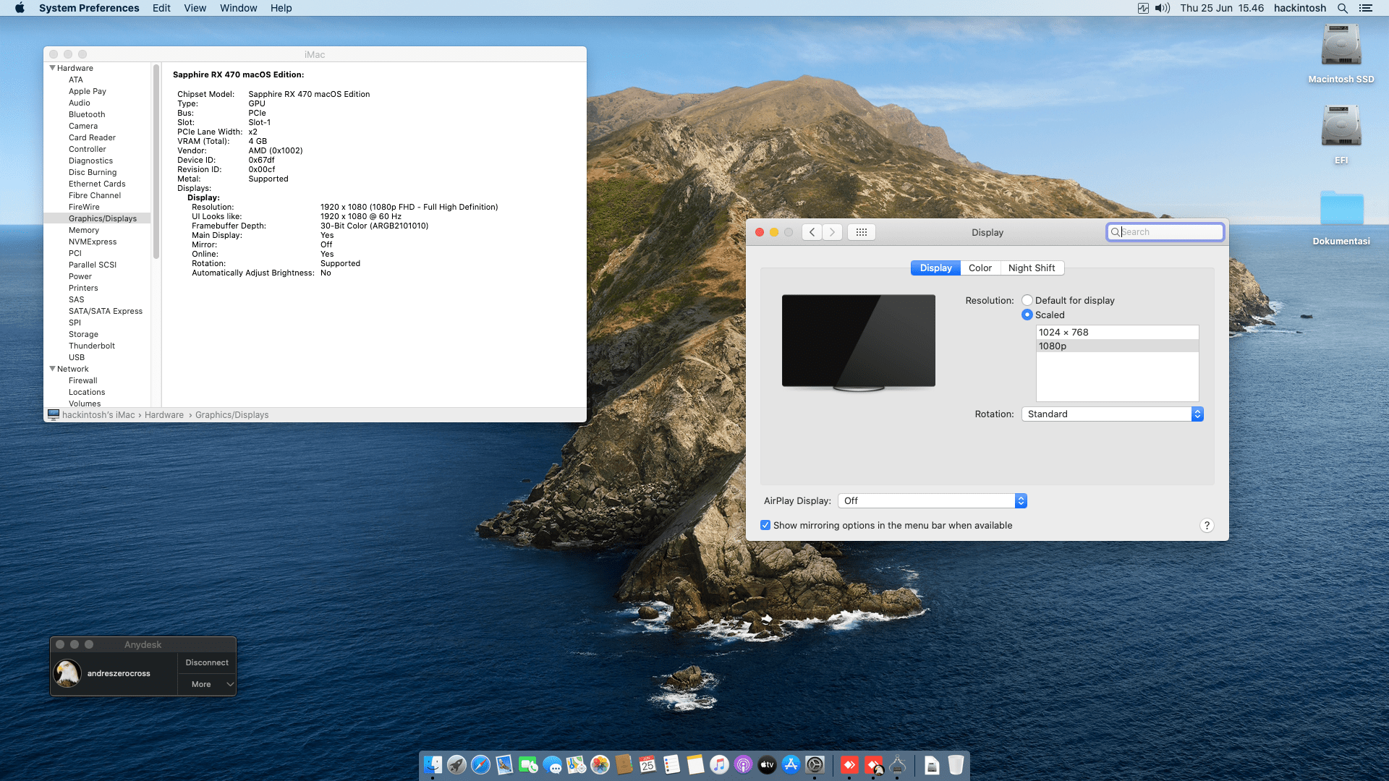The image size is (1389, 781).
Task: Open Contacts from the Dock
Action: 624,764
